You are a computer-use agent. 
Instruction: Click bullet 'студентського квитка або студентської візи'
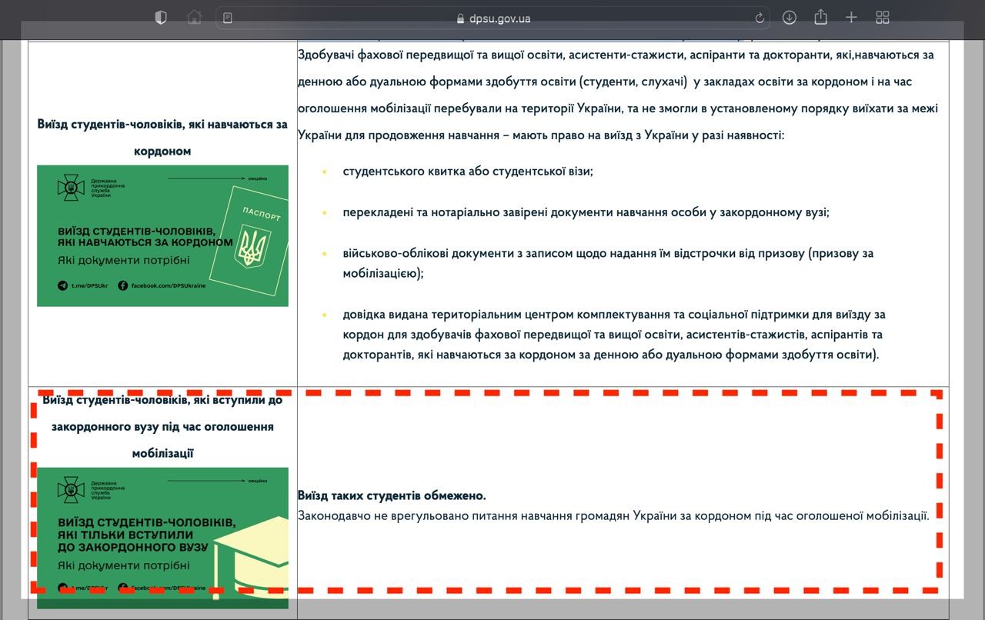pos(468,171)
